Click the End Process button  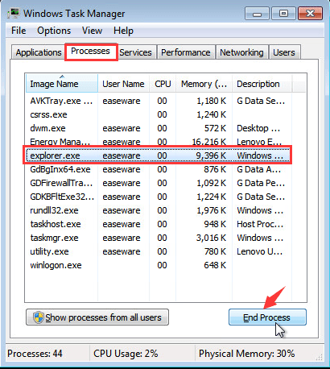[x=267, y=317]
